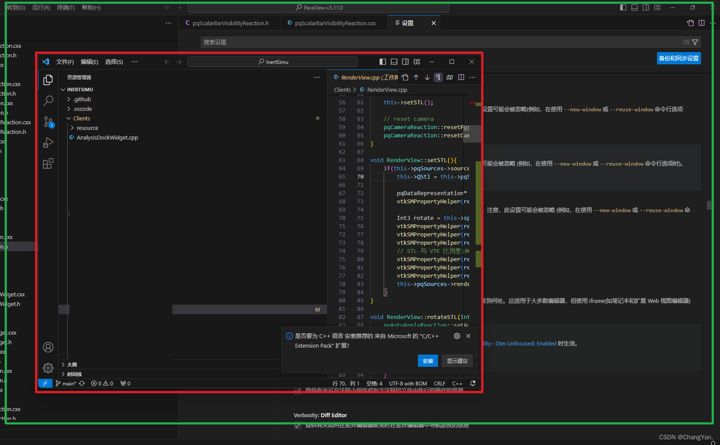720x445 pixels.
Task: Go back arrow in InertSimu title bar
Action: [167, 62]
